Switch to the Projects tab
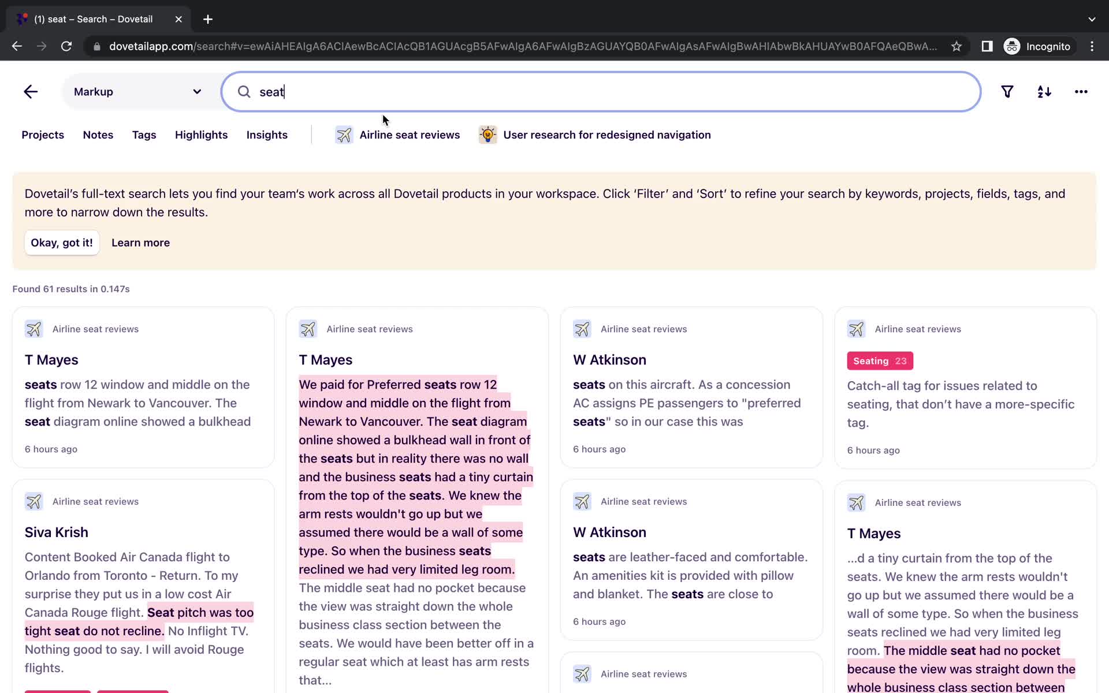The image size is (1109, 693). (43, 135)
